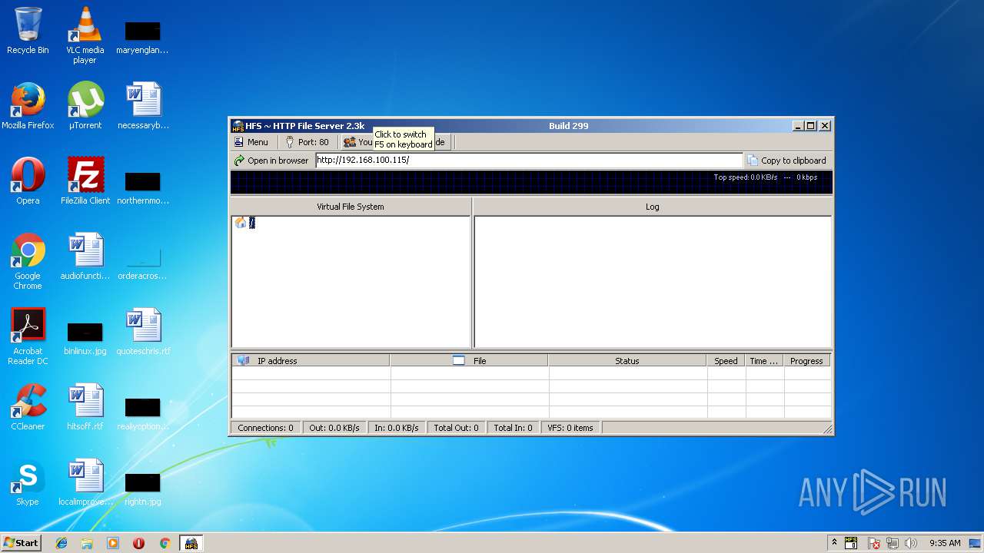The image size is (984, 553).
Task: Open Opera from the taskbar
Action: pos(139,543)
